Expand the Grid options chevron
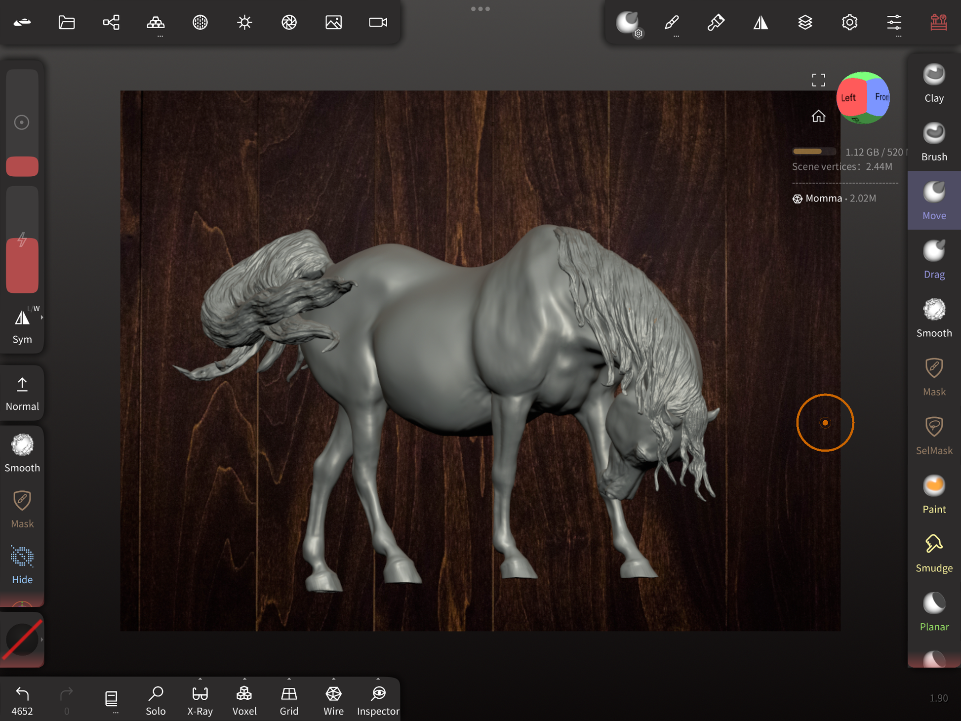The width and height of the screenshot is (961, 721). pyautogui.click(x=289, y=679)
